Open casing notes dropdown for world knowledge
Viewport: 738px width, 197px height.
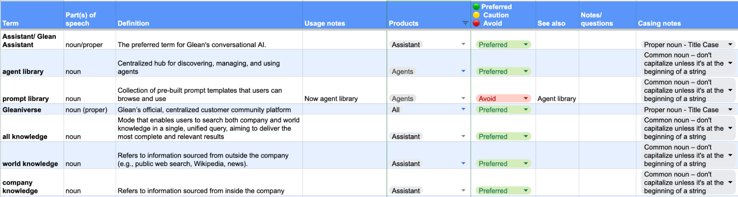(688, 155)
